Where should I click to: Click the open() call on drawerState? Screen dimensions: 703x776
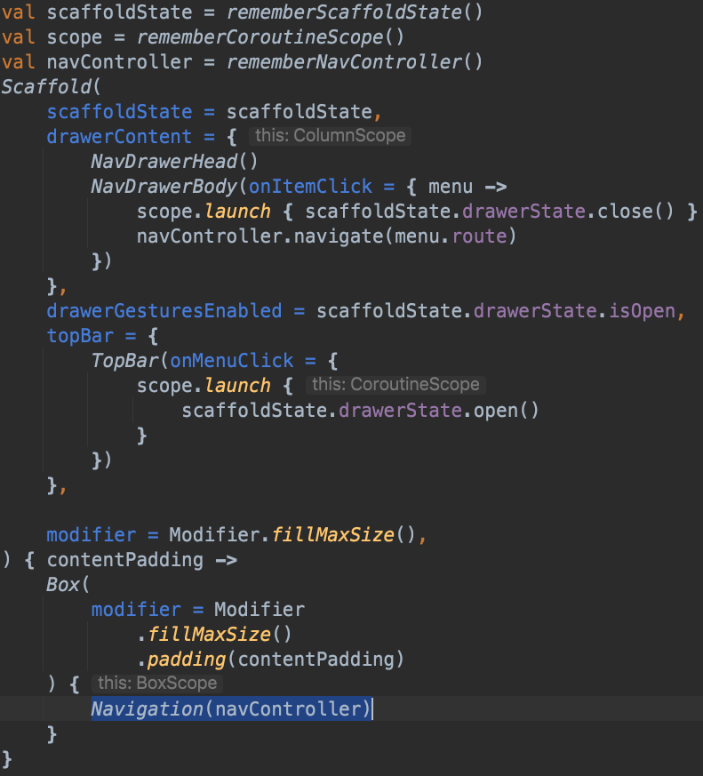(506, 411)
